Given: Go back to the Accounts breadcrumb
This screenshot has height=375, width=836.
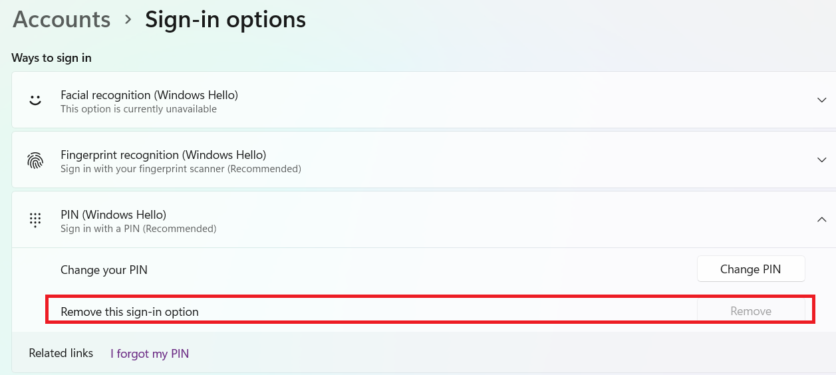Looking at the screenshot, I should click(x=62, y=19).
